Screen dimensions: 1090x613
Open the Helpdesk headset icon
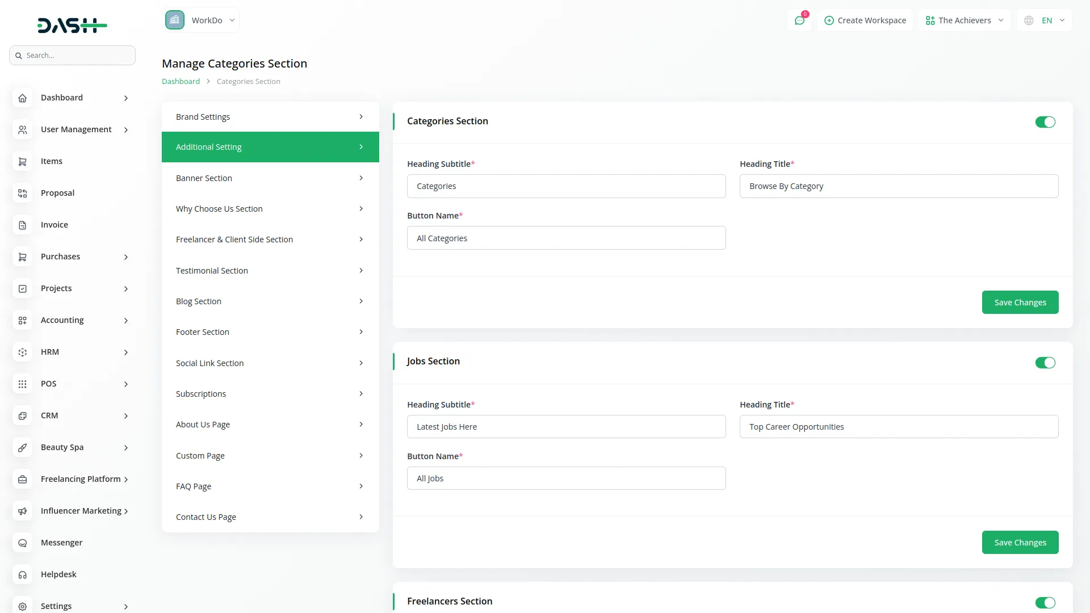pyautogui.click(x=22, y=574)
